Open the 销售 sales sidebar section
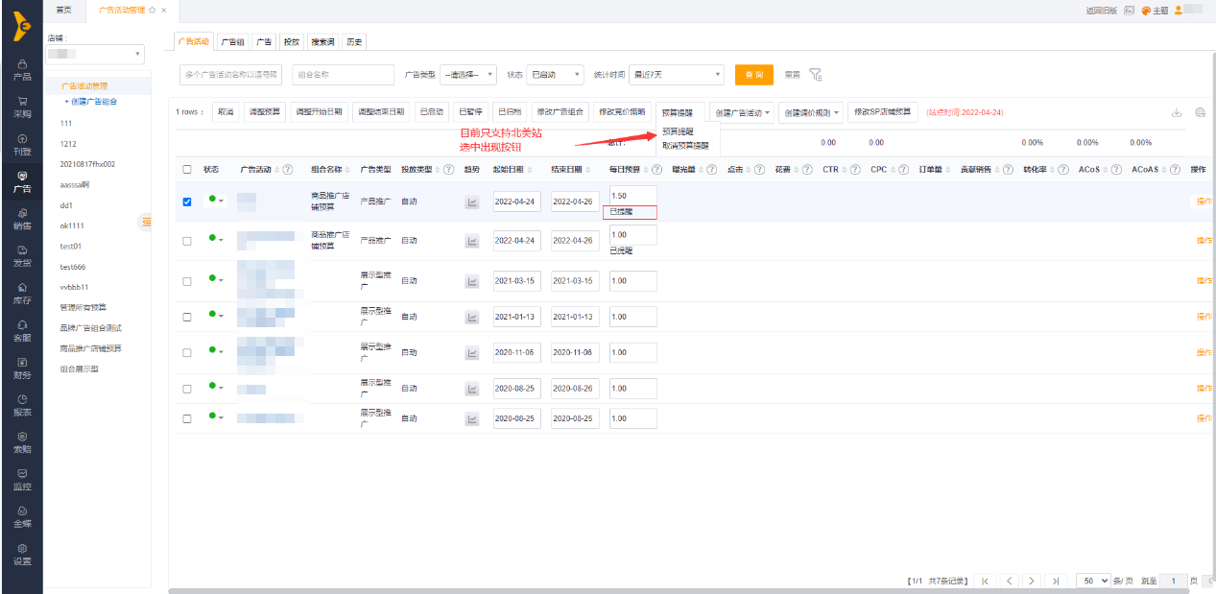The image size is (1216, 594). (x=21, y=219)
